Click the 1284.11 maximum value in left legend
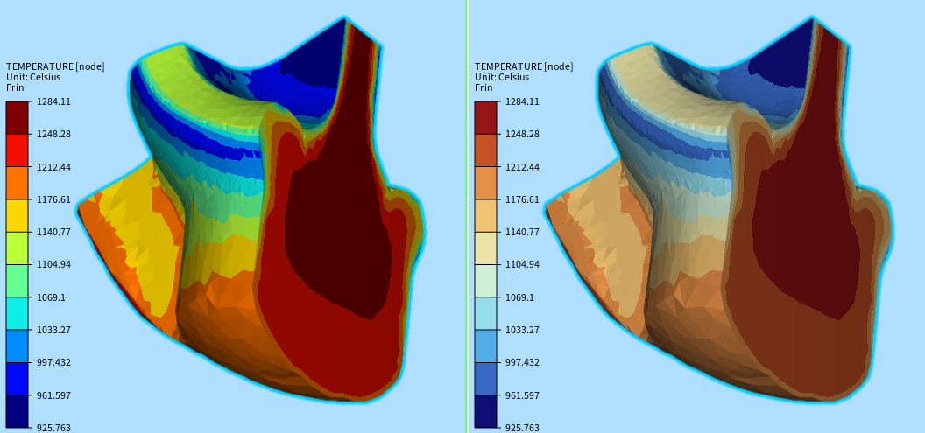 53,101
